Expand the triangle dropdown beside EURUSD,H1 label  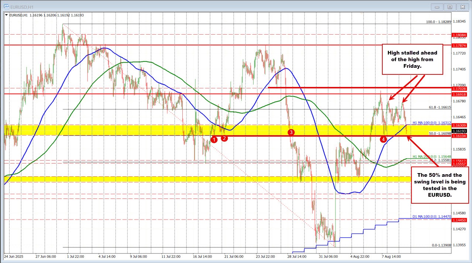point(7,15)
